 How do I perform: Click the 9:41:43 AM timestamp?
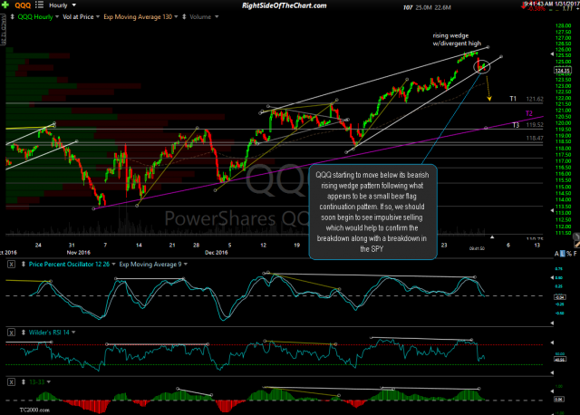pyautogui.click(x=539, y=4)
